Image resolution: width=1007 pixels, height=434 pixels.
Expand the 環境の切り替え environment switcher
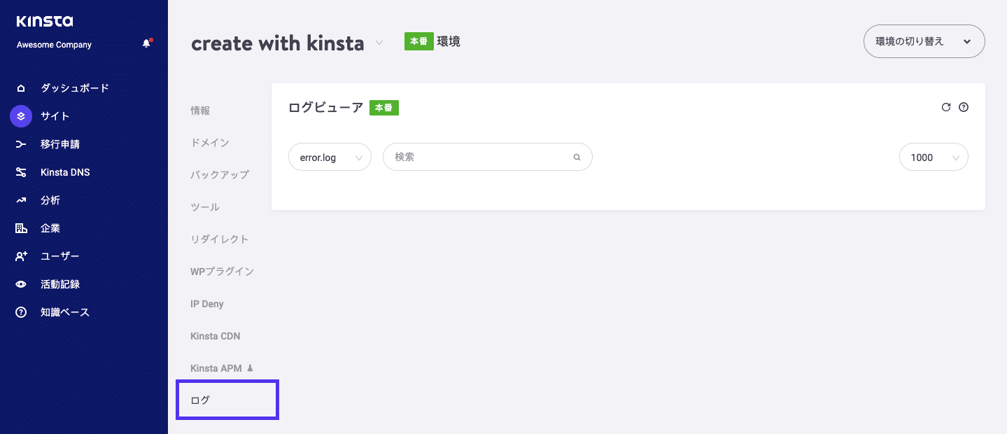click(x=924, y=41)
